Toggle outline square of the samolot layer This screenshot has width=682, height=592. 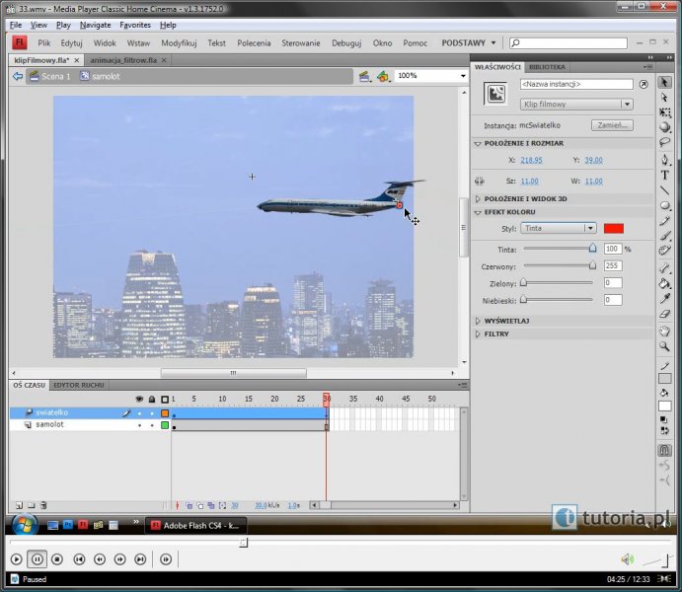165,425
